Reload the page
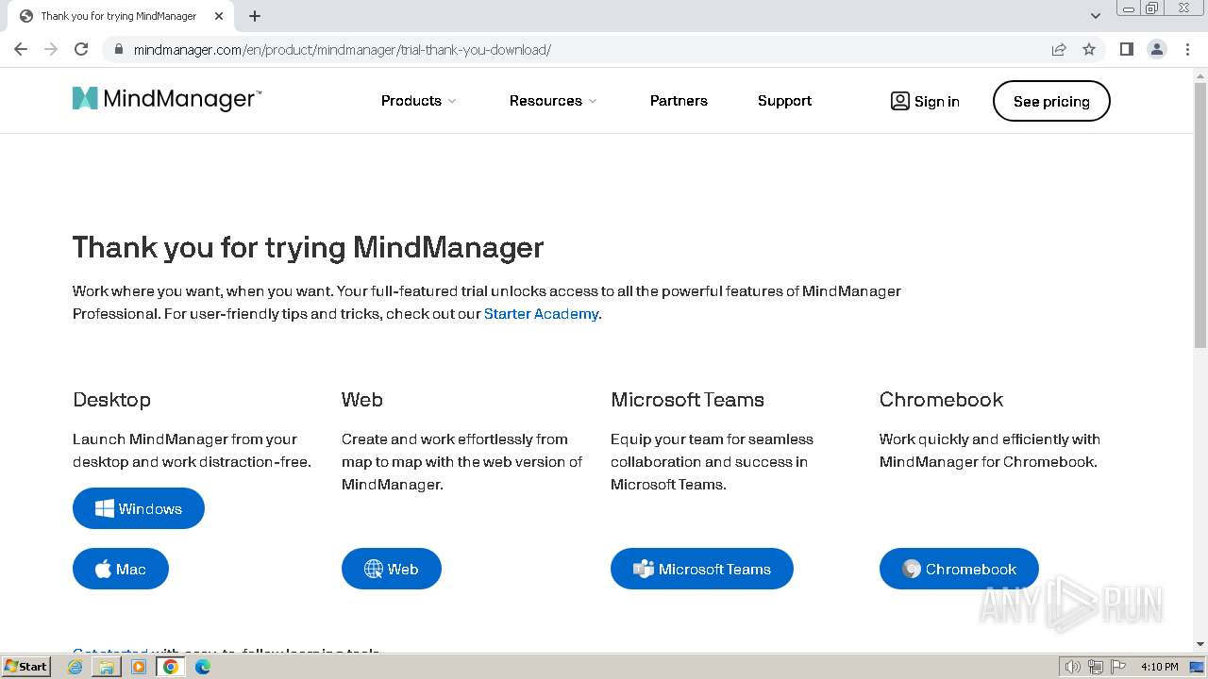The width and height of the screenshot is (1208, 679). click(81, 49)
